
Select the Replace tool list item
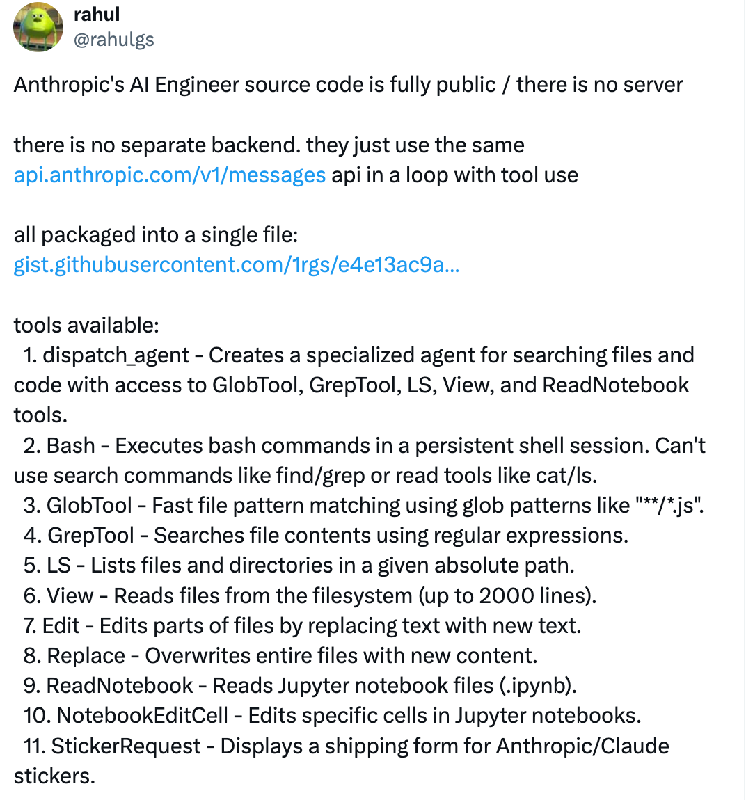click(280, 655)
